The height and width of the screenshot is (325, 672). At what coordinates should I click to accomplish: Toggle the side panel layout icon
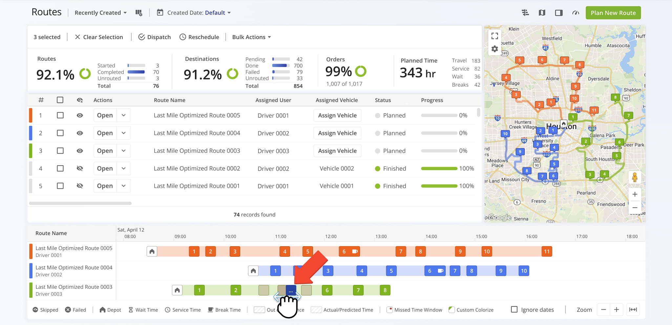(559, 13)
